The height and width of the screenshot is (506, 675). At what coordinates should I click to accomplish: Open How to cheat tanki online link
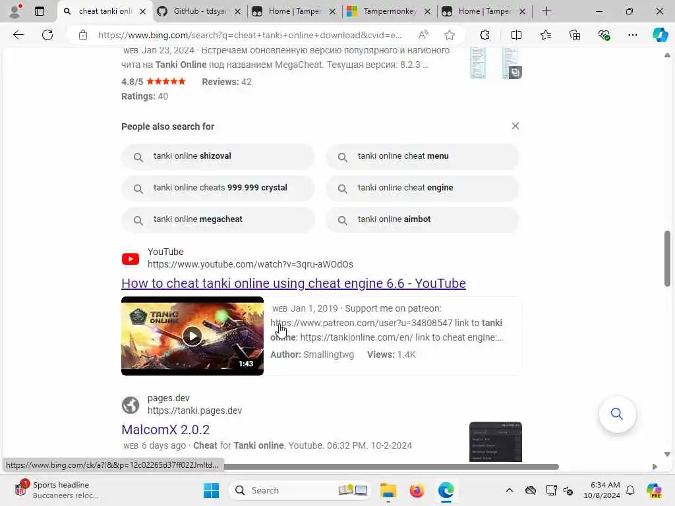pos(293,283)
